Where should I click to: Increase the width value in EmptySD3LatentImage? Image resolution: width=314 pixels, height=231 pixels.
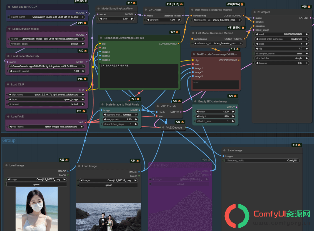tap(233, 112)
